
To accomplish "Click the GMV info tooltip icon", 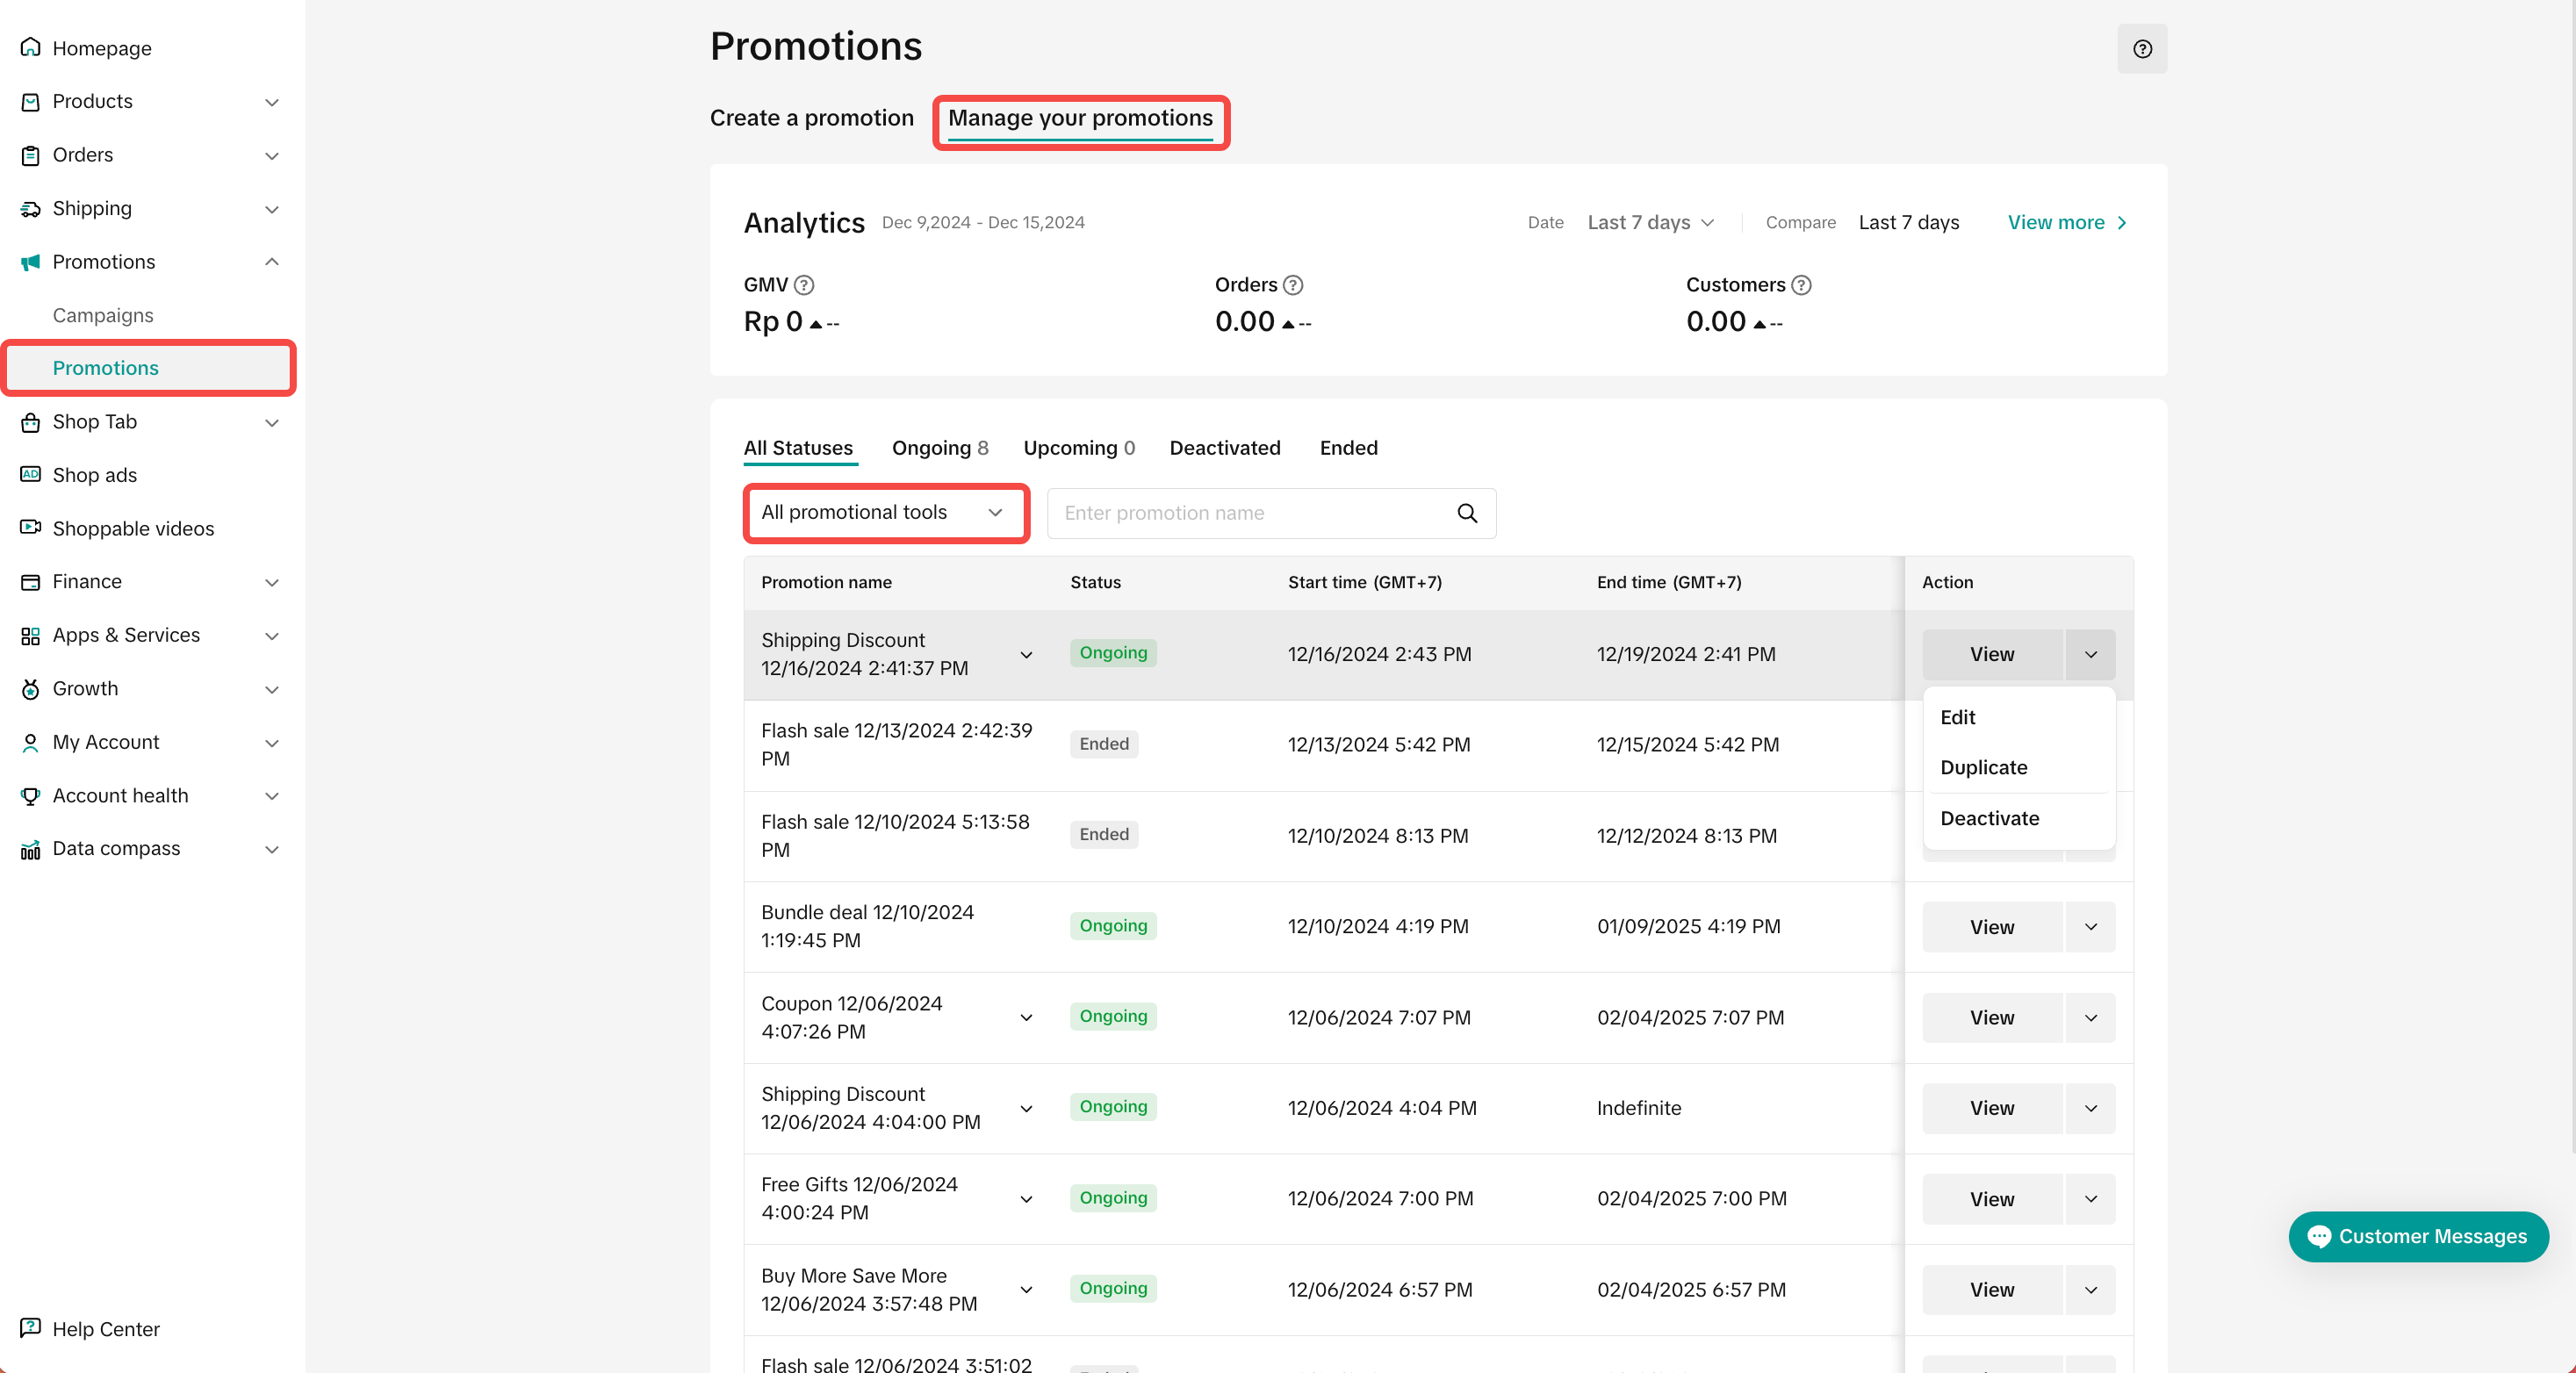I will click(x=803, y=285).
